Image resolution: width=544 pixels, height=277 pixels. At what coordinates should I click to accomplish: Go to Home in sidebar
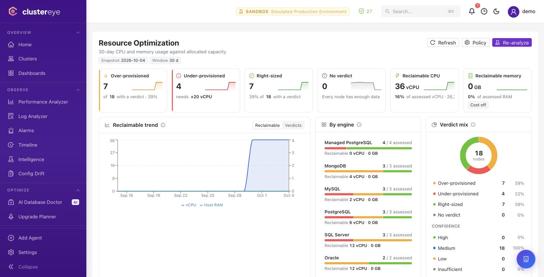43,45
